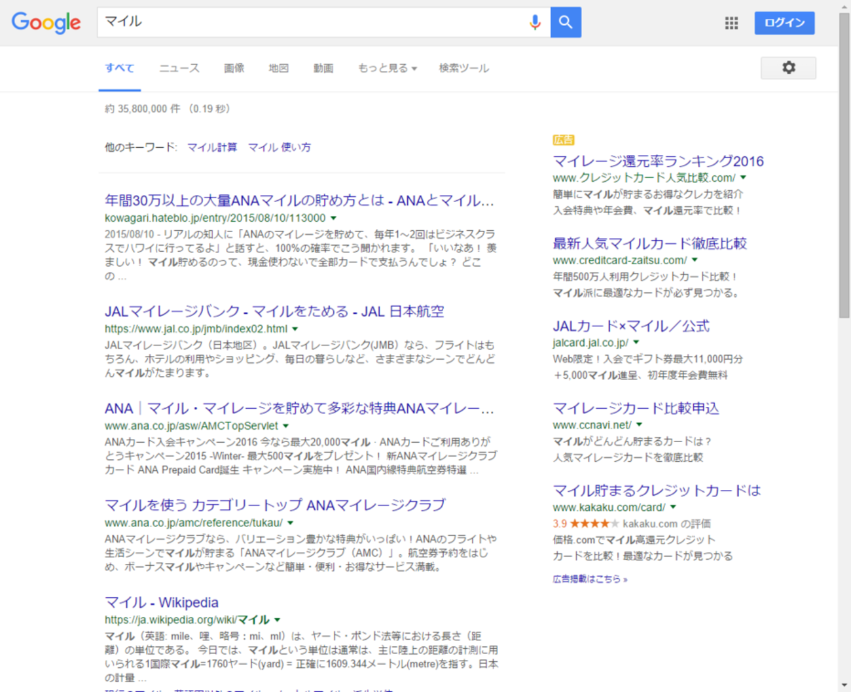
Task: Expand arrow next to ccnavi.net URL
Action: (640, 425)
